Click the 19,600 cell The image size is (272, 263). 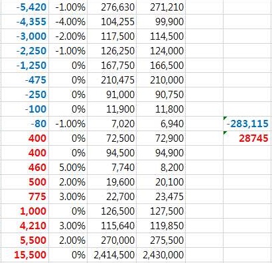pos(111,182)
